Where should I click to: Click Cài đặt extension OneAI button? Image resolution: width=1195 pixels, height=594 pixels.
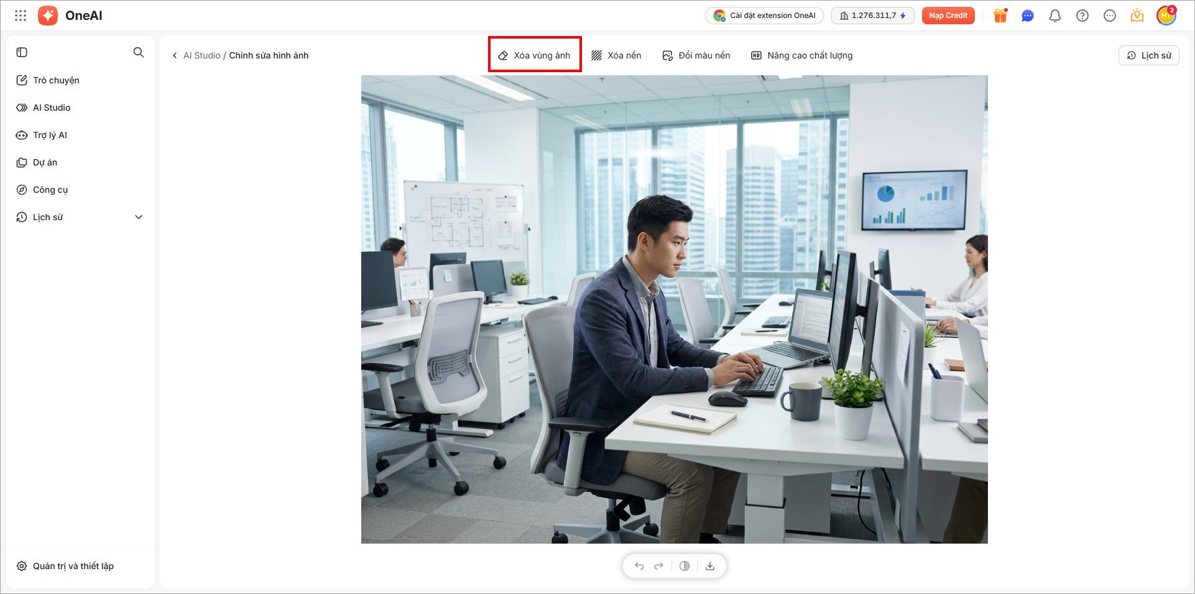click(x=765, y=16)
